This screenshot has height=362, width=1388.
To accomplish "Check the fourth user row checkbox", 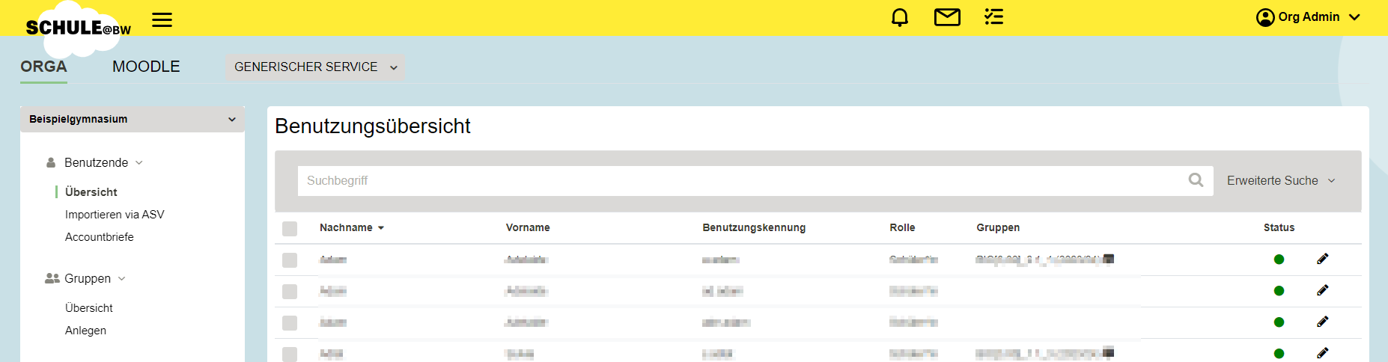I will coord(290,354).
